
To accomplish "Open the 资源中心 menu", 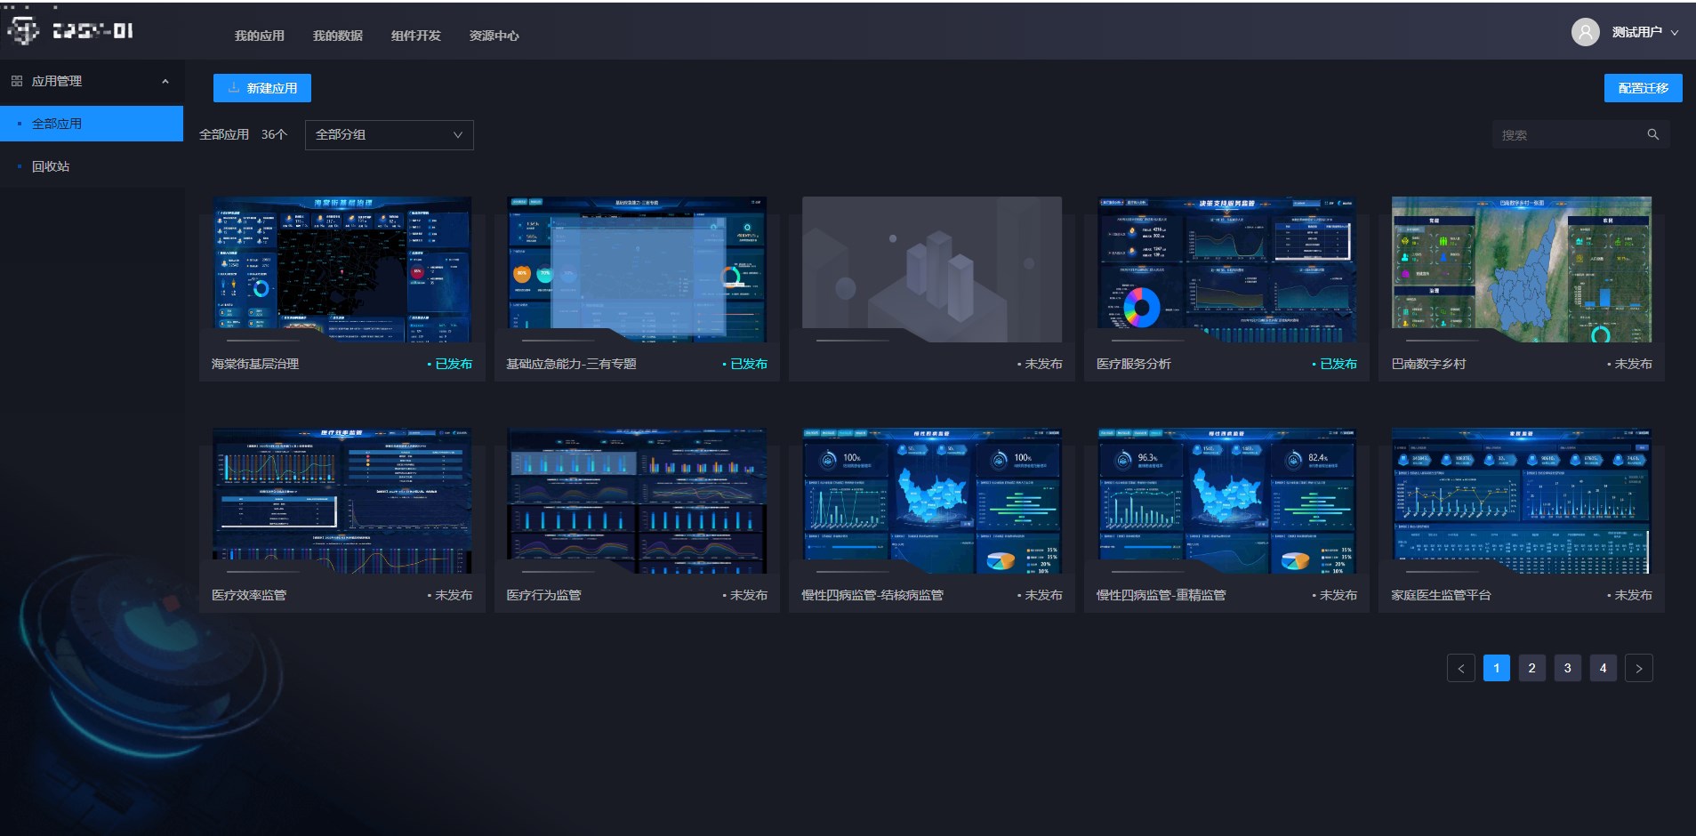I will (x=494, y=36).
